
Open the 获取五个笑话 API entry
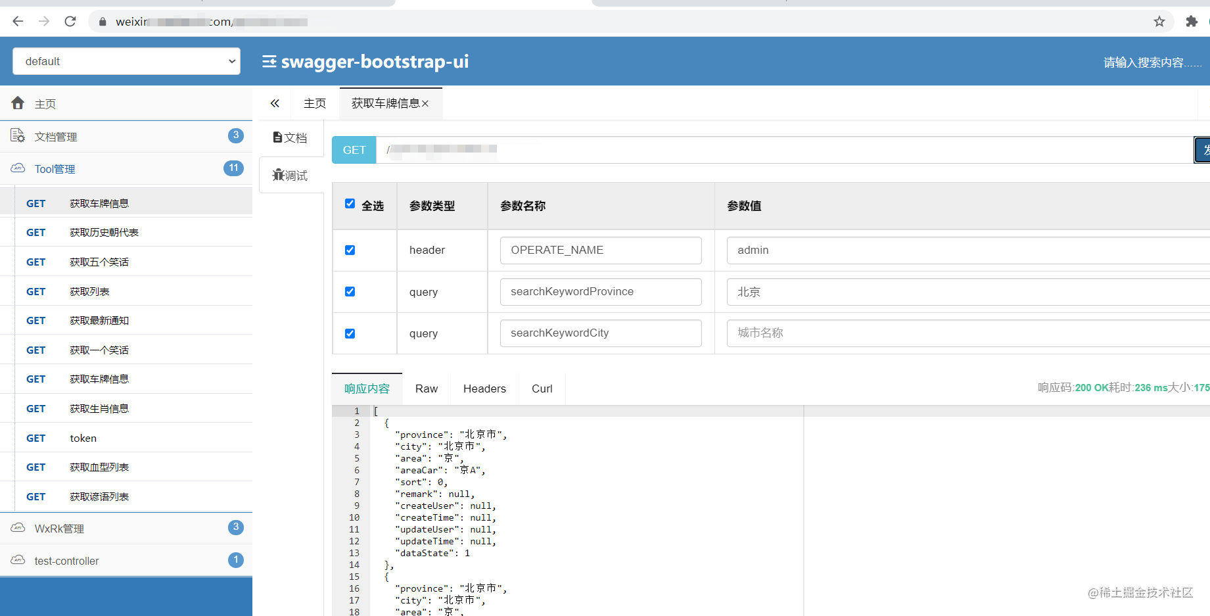126,262
